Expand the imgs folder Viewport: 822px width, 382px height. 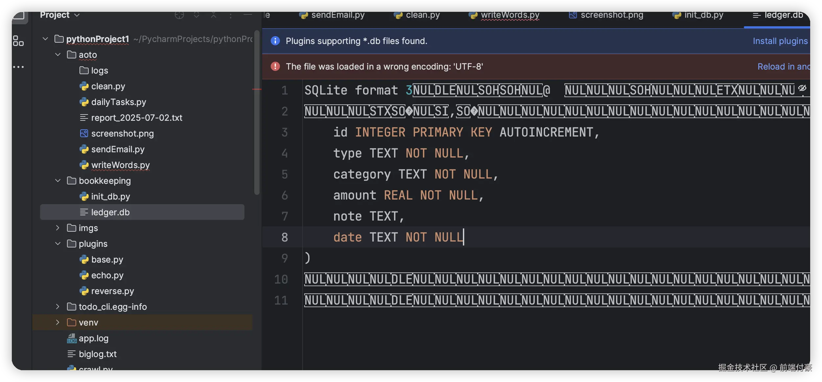(x=58, y=228)
